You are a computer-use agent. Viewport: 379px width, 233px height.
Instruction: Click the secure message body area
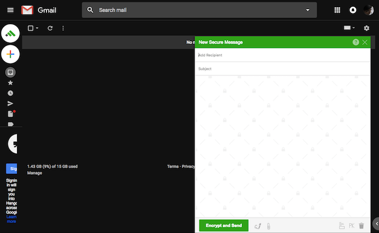283,146
